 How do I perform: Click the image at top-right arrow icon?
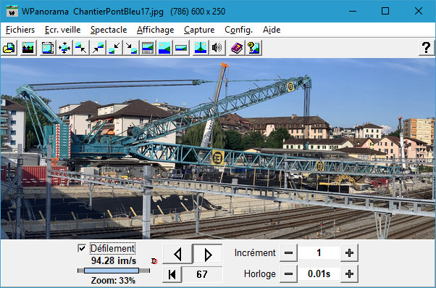point(98,48)
